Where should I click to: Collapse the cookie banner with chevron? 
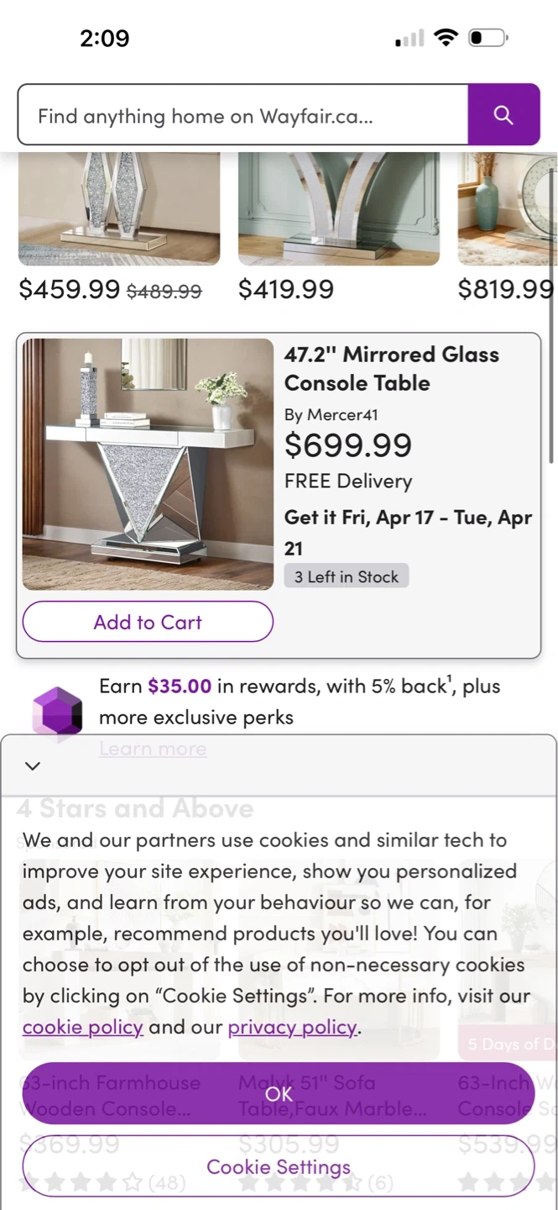pos(33,765)
